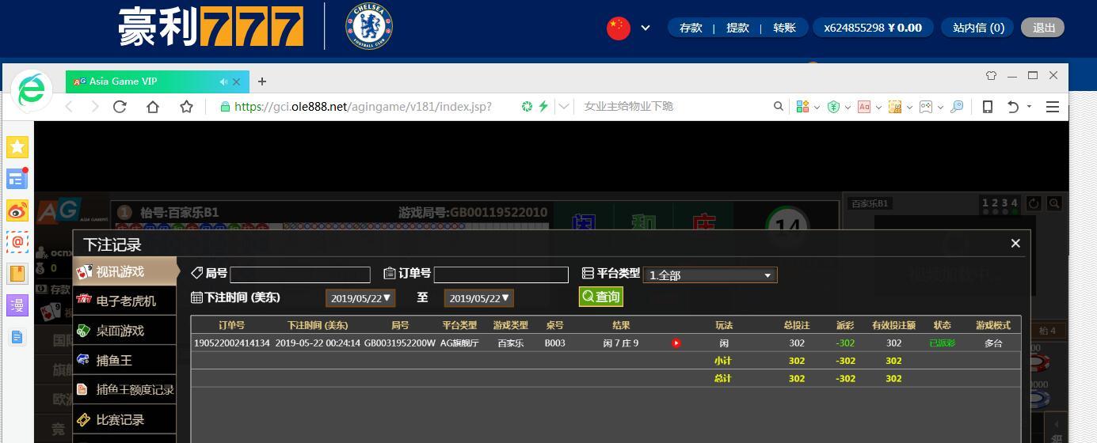Select the 电子老虎机 tab
Viewport: 1097px width, 443px height.
pyautogui.click(x=124, y=301)
